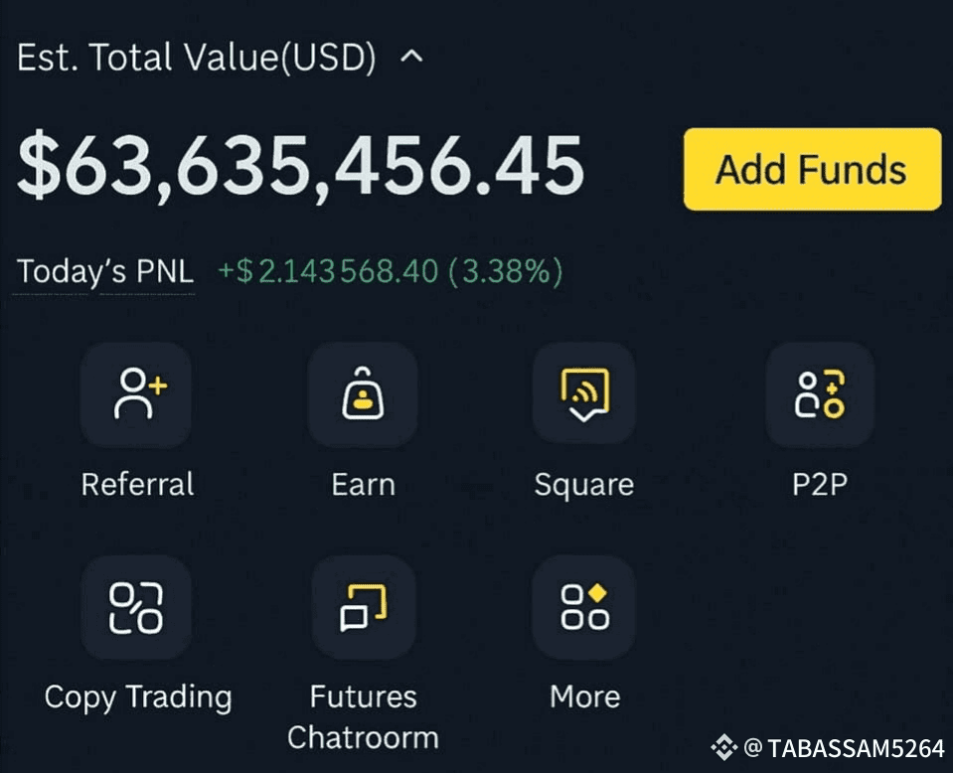
Task: Launch the Copy Trading icon
Action: 136,608
